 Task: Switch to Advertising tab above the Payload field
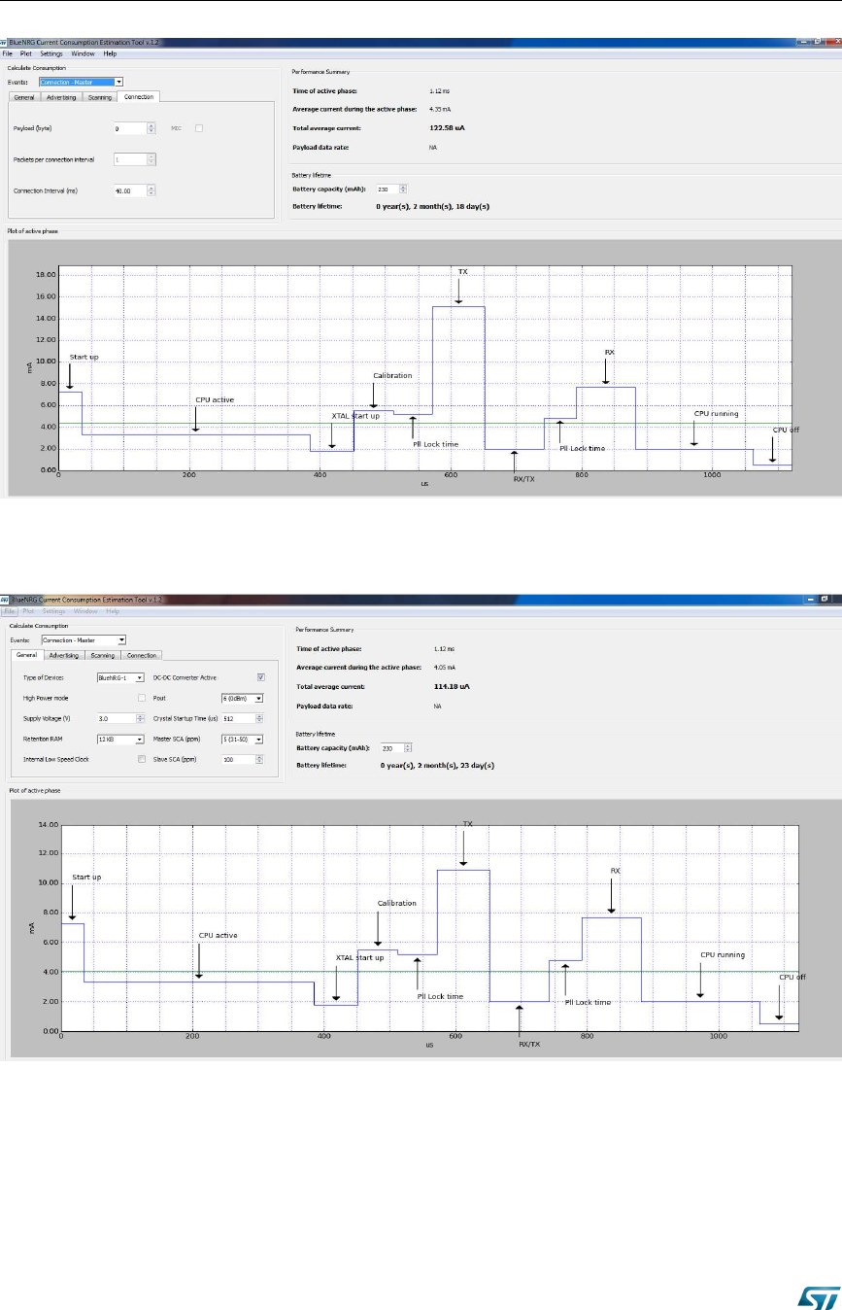coord(61,97)
